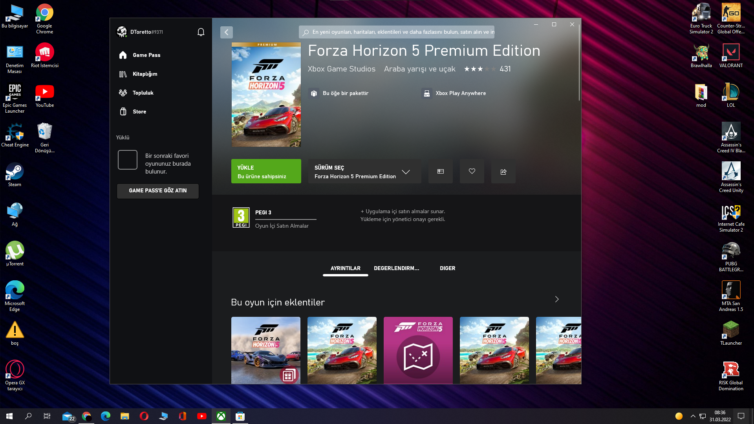Click the Forza Horizon 5 Premium cover art
Image resolution: width=754 pixels, height=424 pixels.
click(266, 95)
